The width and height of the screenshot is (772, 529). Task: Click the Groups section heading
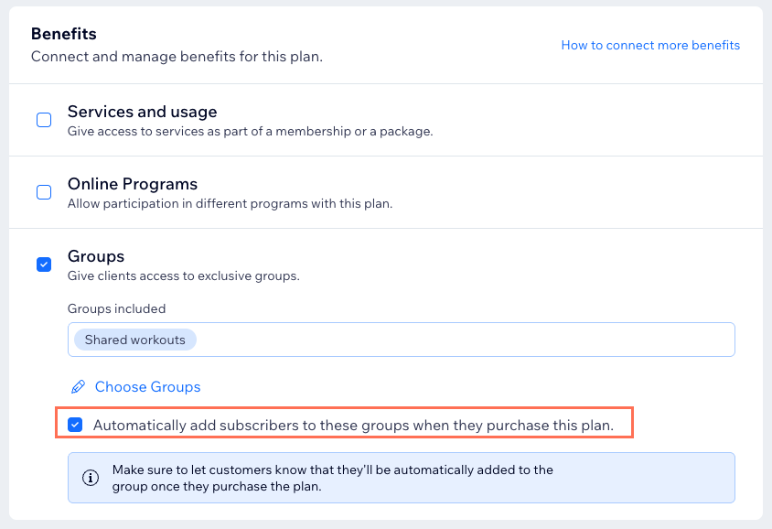tap(96, 256)
